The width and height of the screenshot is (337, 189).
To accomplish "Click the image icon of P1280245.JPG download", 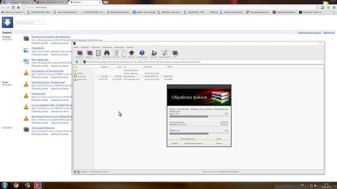I will (26, 50).
